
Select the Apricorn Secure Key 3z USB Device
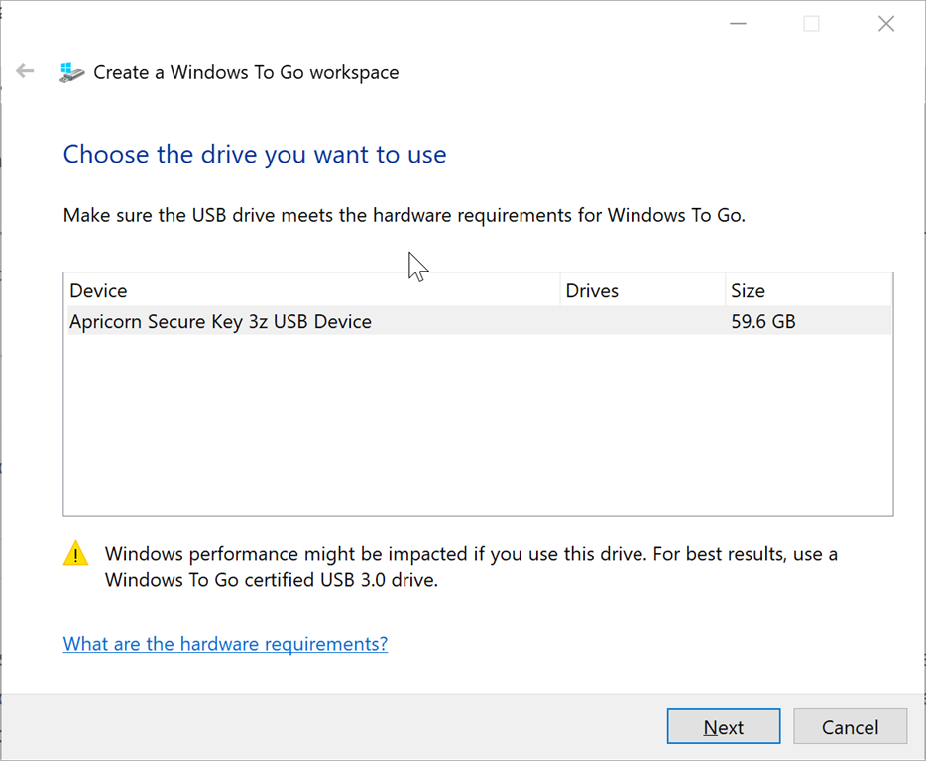point(220,322)
